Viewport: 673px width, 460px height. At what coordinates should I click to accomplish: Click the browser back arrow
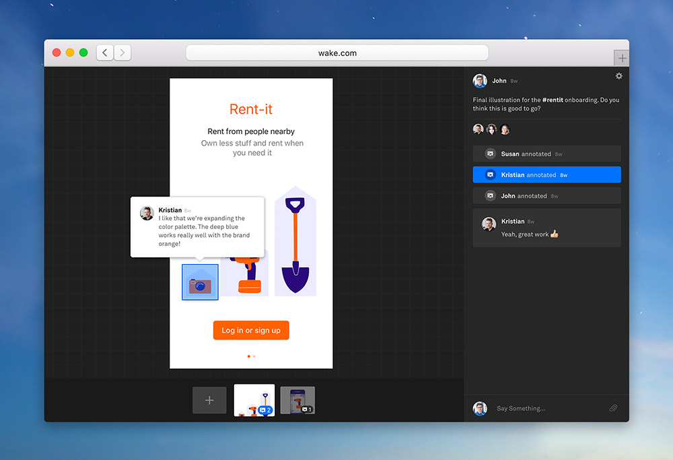[105, 53]
